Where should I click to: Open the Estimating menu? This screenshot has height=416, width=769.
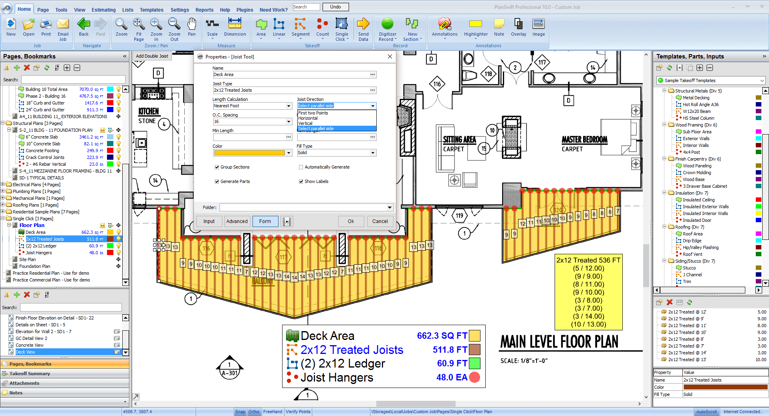click(x=103, y=10)
